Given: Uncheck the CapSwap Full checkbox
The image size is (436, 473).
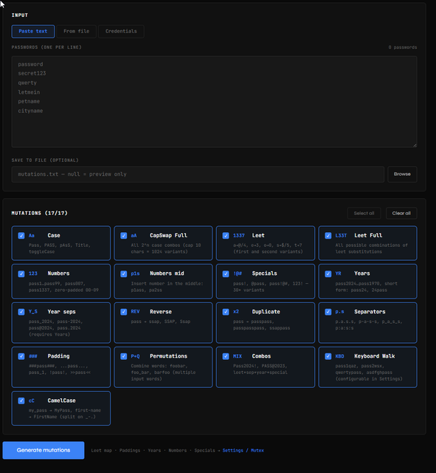Looking at the screenshot, I should point(123,236).
